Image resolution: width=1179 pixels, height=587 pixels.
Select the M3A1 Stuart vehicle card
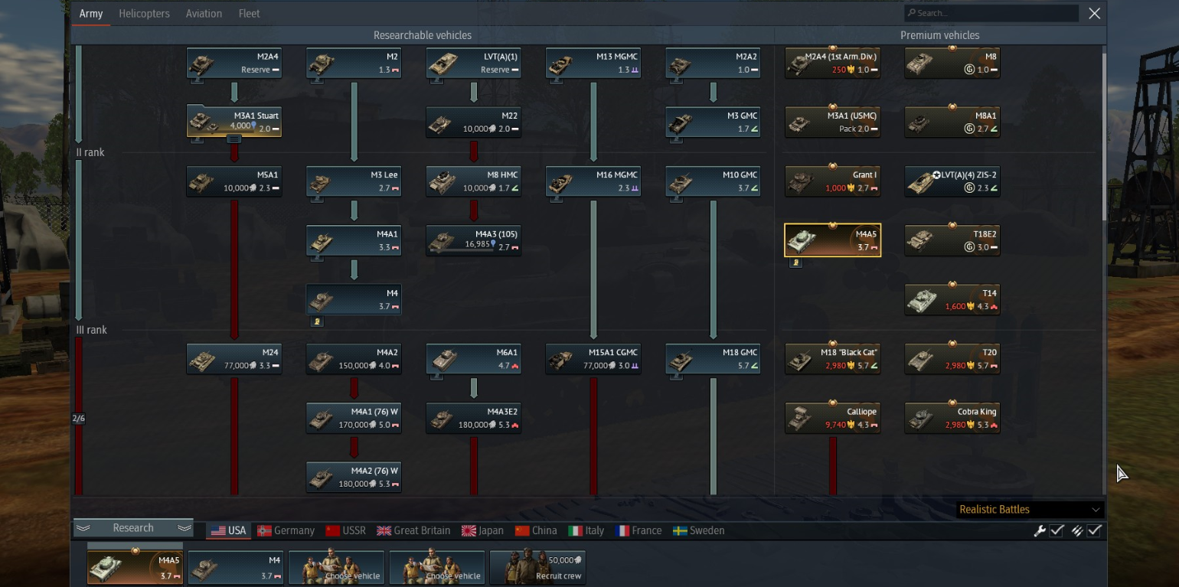click(234, 122)
